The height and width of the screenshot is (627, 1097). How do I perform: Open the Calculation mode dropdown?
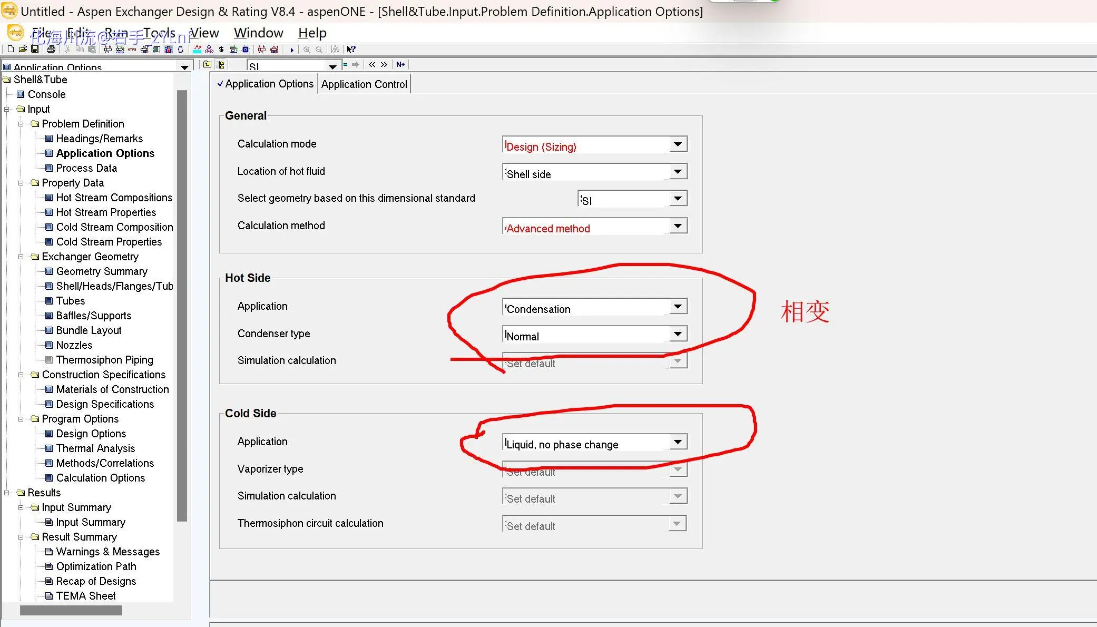pos(678,144)
